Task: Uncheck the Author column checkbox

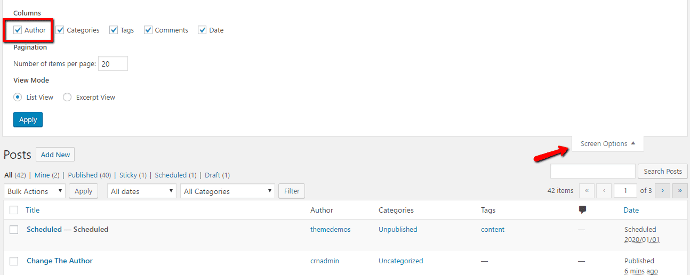Action: pos(18,30)
